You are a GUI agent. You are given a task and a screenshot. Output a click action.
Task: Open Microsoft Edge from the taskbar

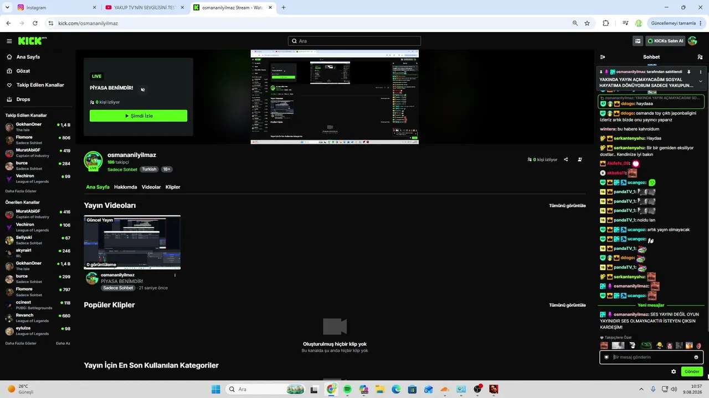pyautogui.click(x=396, y=389)
